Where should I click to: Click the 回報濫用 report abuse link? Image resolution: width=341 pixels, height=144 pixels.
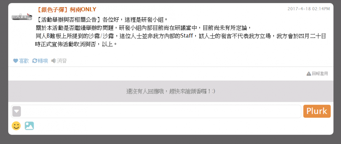(320, 74)
